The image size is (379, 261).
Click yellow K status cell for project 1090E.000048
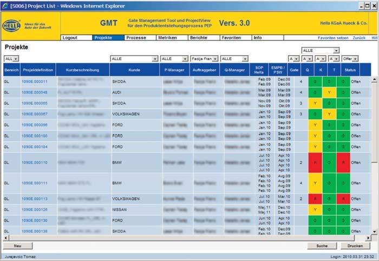point(329,92)
